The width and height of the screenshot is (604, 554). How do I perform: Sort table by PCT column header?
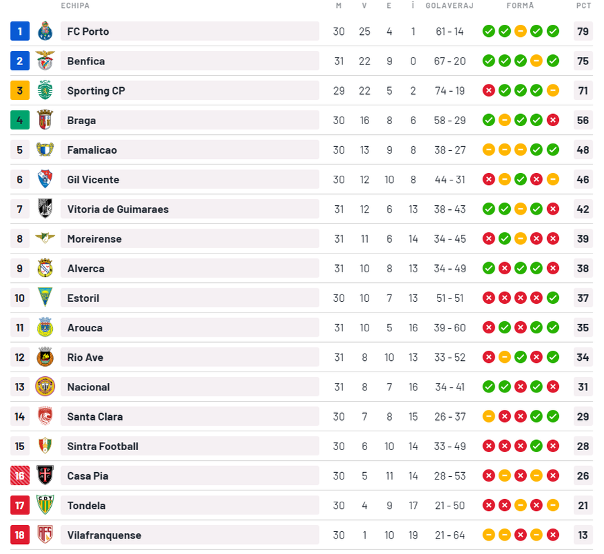click(x=583, y=5)
